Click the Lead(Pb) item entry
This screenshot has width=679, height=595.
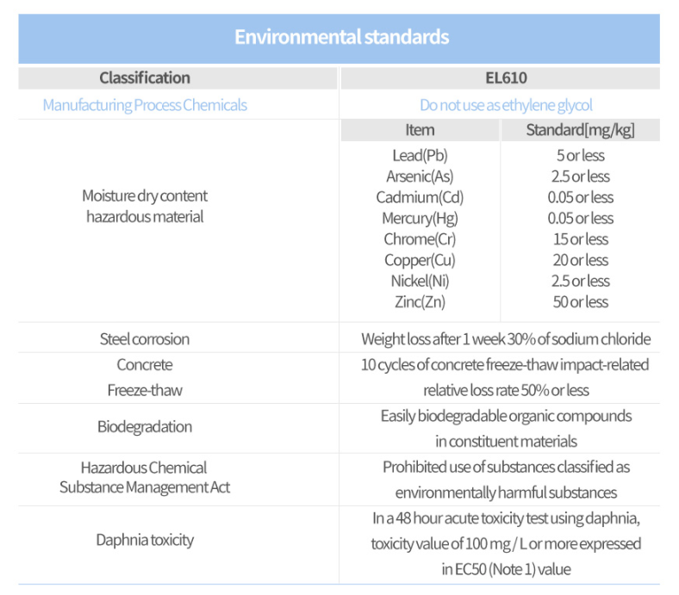coord(420,155)
